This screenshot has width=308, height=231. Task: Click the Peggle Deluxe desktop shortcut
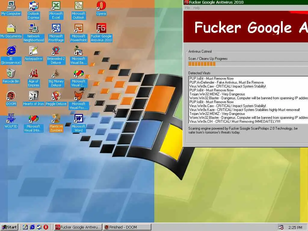56,99
